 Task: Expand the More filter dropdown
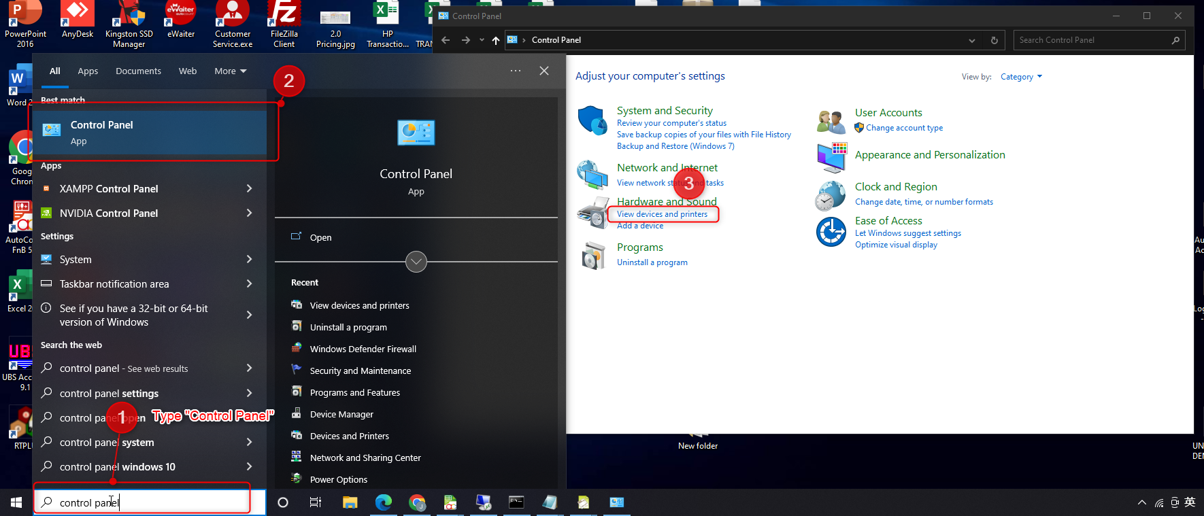click(230, 71)
